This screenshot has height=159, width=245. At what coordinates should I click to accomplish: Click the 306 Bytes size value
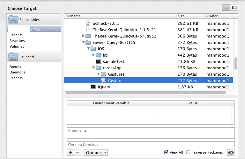click(187, 36)
